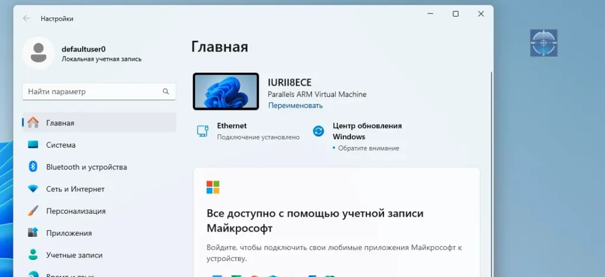This screenshot has width=605, height=277.
Task: Click the Главная page heading
Action: point(220,47)
